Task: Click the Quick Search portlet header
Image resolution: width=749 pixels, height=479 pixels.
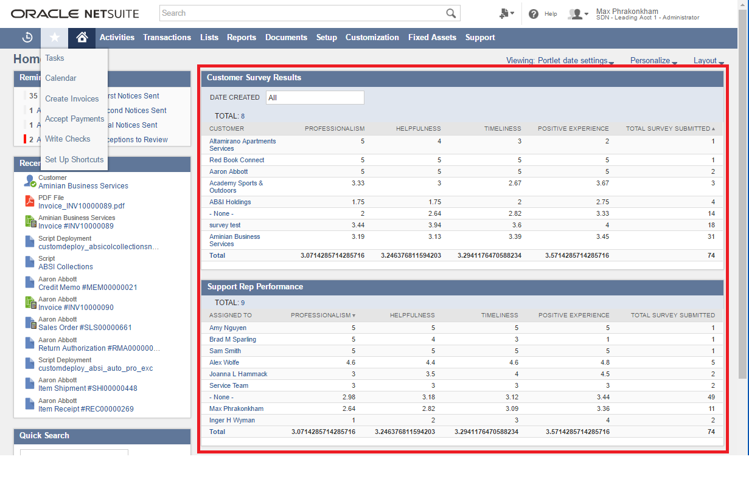Action: 102,435
